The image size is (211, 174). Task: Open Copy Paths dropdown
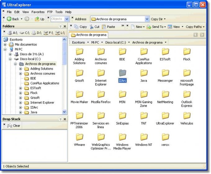point(195,27)
